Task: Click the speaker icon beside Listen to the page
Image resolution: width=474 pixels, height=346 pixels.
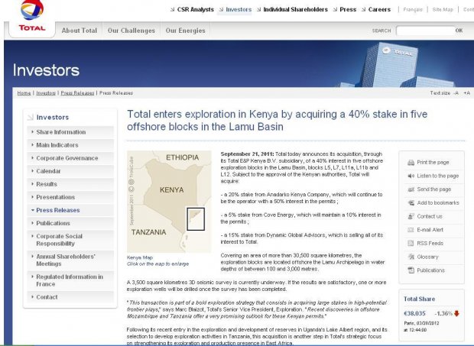Action: [411, 176]
